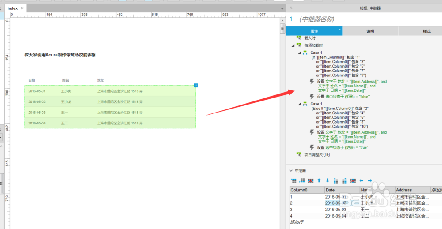
Task: Select set text action under first Case 1
Action: [352, 86]
